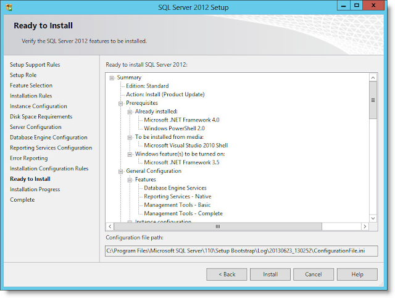Select the Server Configuration step
The height and width of the screenshot is (298, 395).
[x=36, y=127]
